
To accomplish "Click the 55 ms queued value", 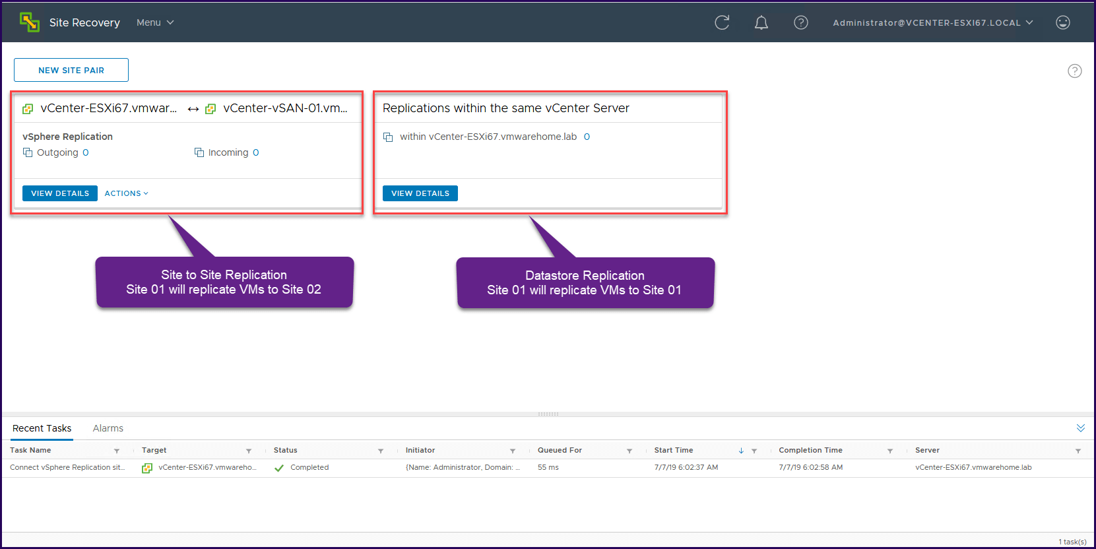I will (548, 467).
